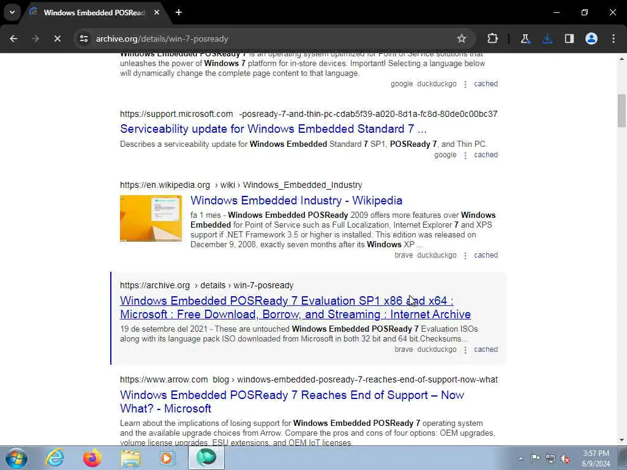Click the muted volume tray icon
The width and height of the screenshot is (627, 470).
point(565,458)
